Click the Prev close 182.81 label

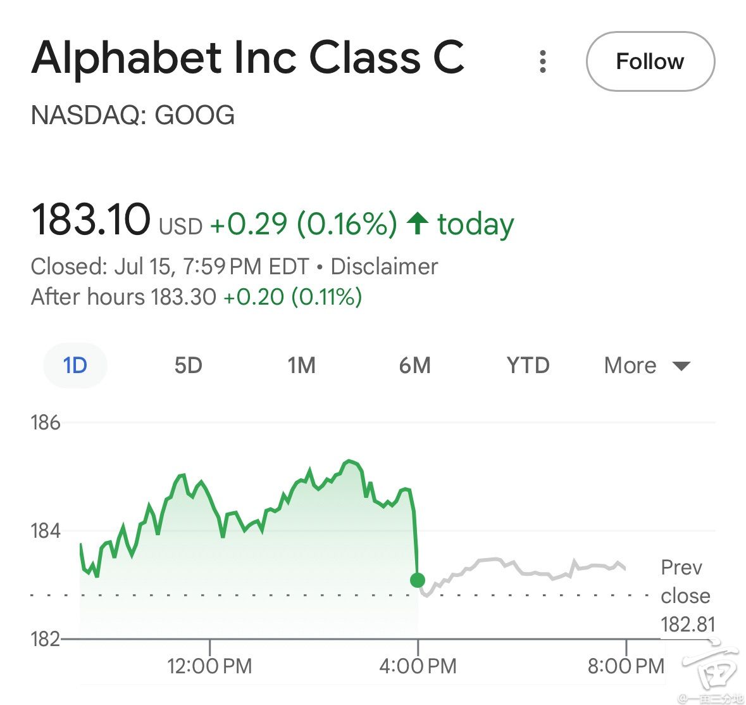click(x=688, y=596)
